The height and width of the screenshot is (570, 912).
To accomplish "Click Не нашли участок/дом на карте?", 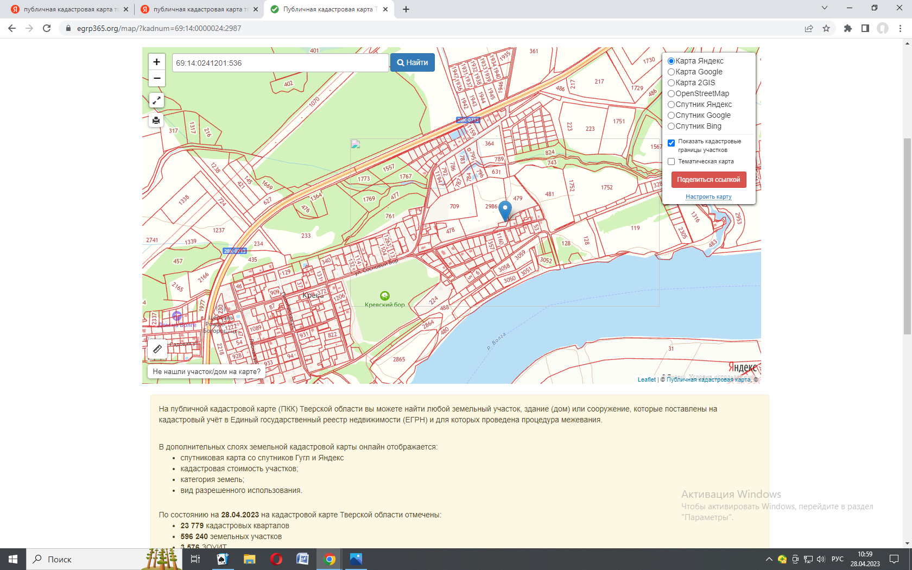I will pos(206,371).
